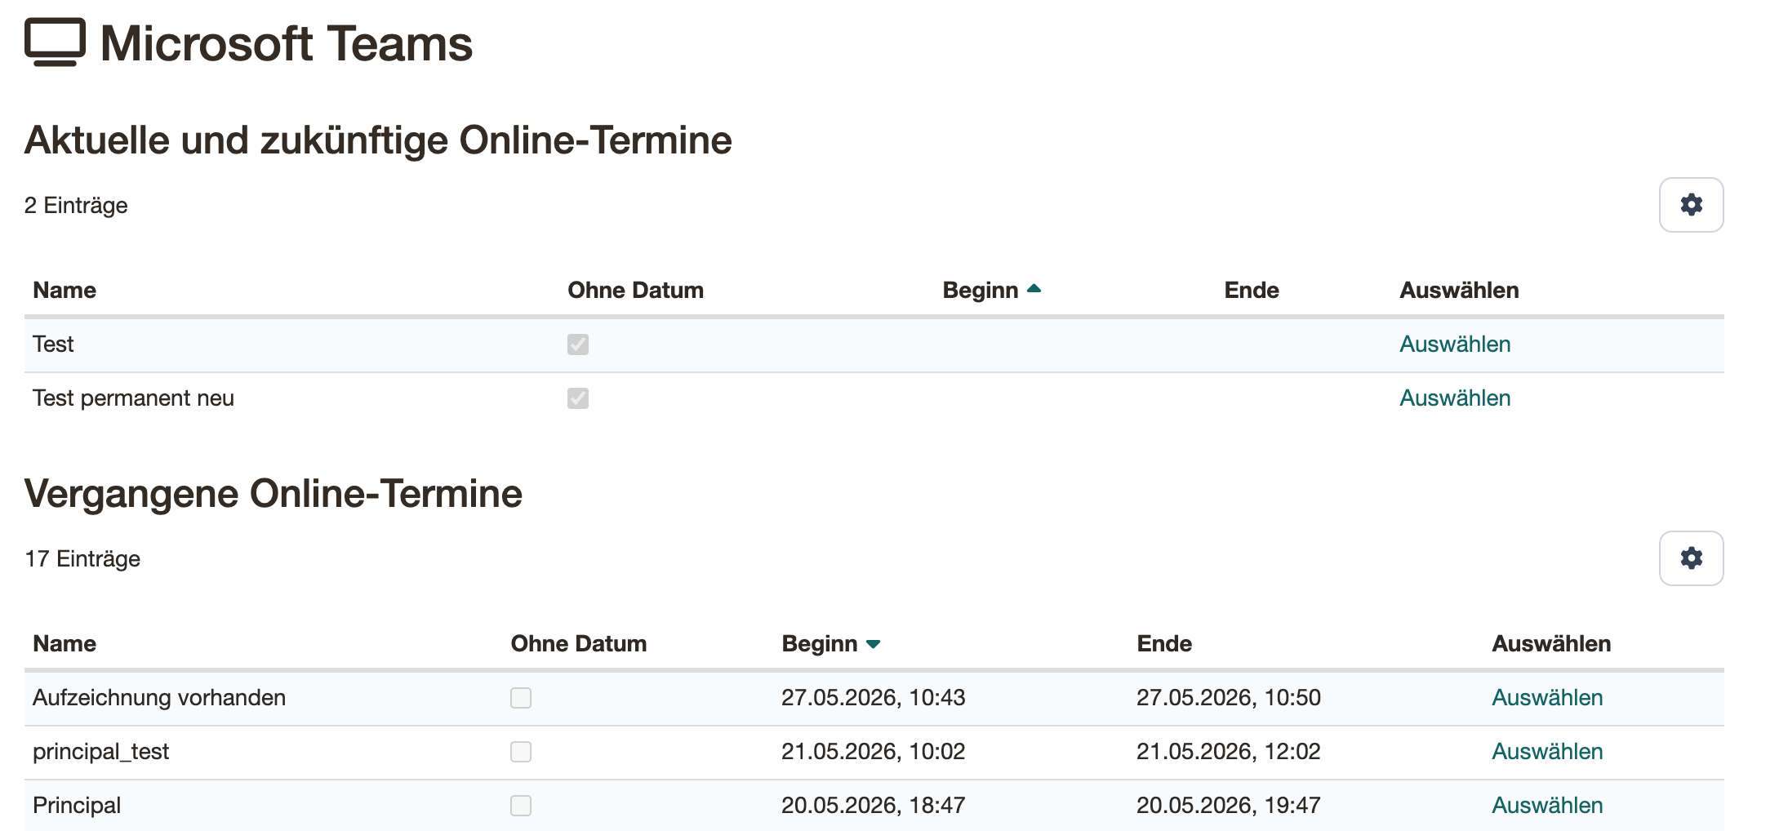Click the name cell 'Test permanent neu'

(133, 398)
